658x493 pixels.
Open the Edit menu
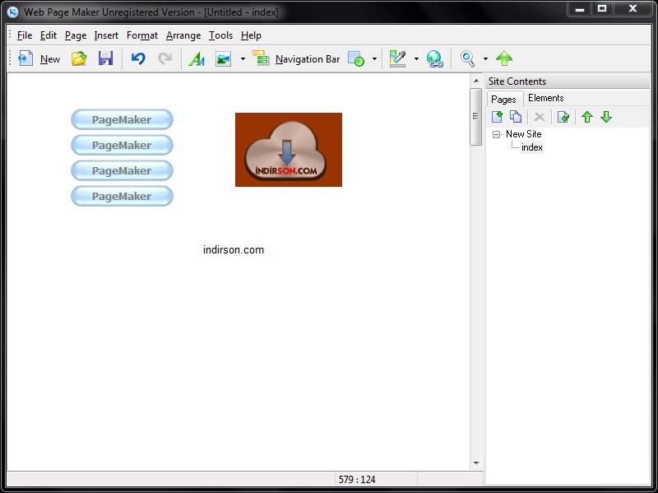click(x=49, y=35)
